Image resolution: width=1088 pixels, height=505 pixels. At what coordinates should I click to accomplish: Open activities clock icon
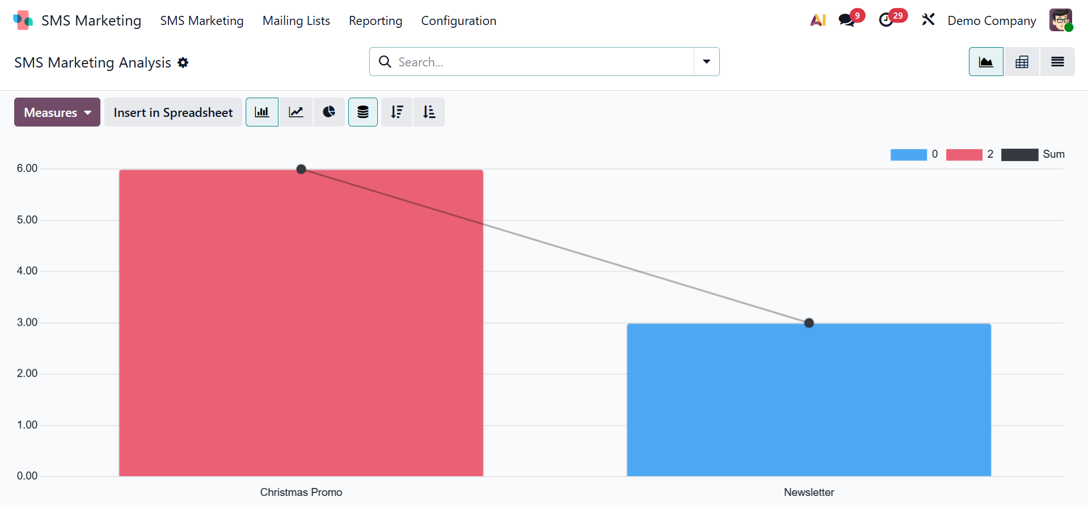coord(886,20)
